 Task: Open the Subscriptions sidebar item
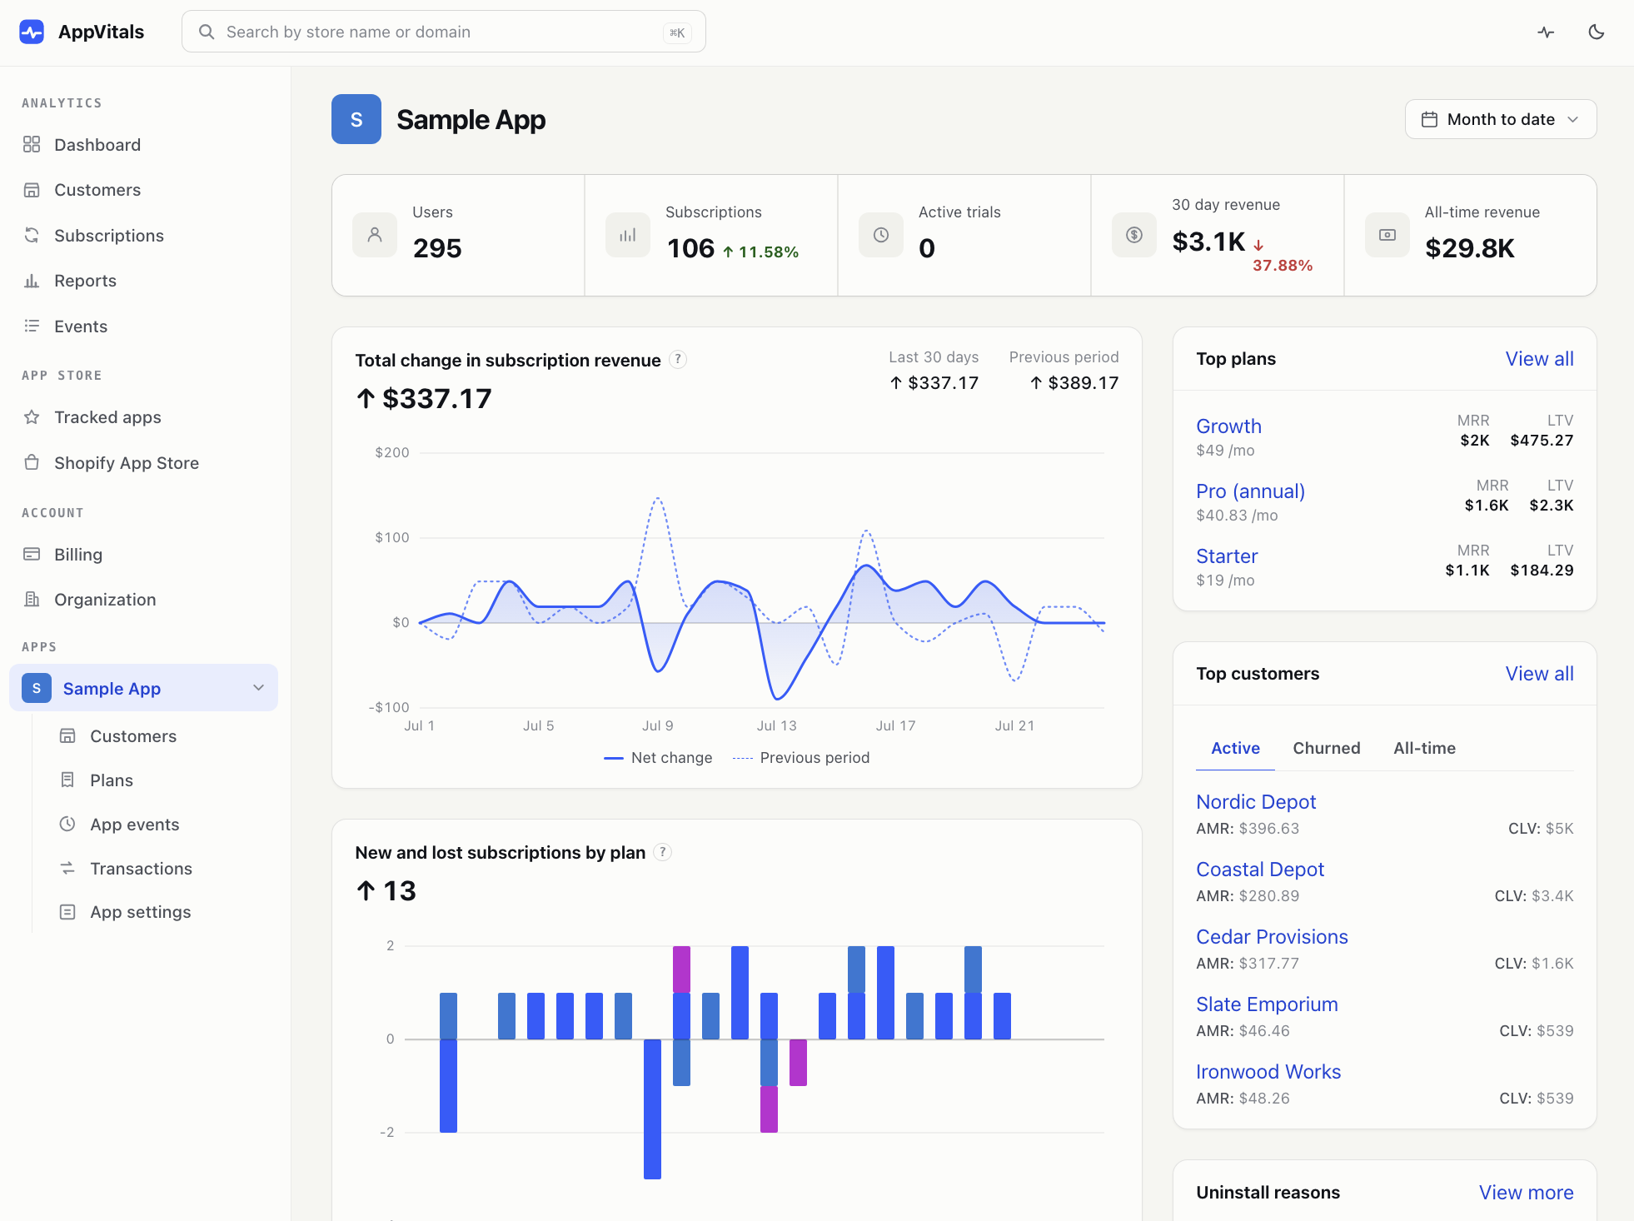(x=108, y=236)
